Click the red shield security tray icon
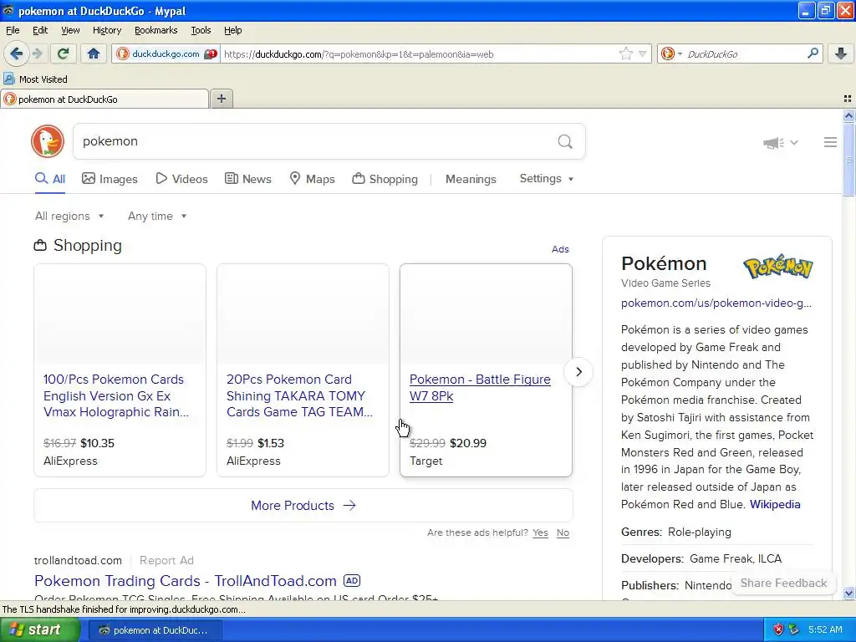The image size is (856, 642). tap(778, 629)
